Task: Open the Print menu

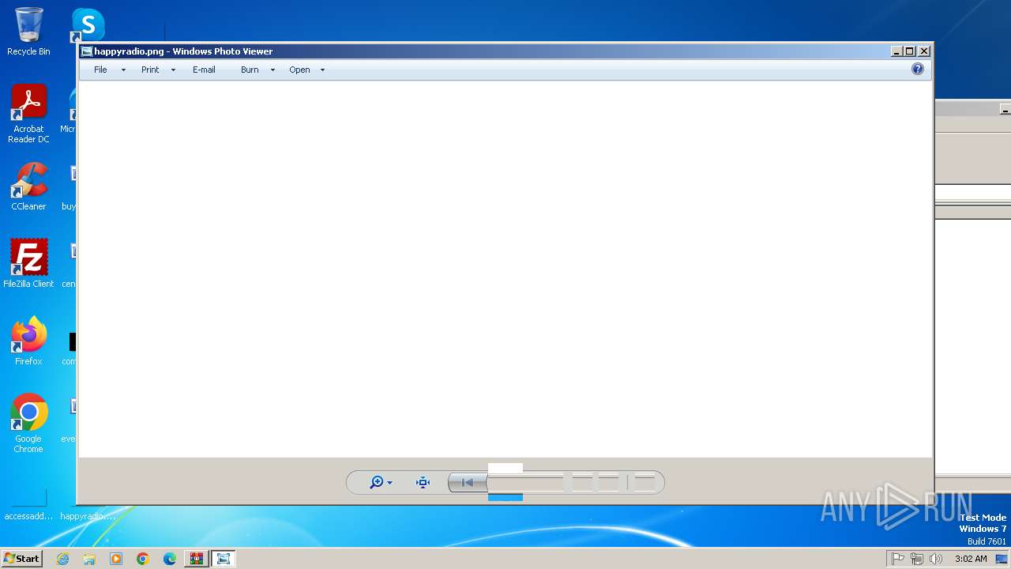Action: (x=150, y=70)
